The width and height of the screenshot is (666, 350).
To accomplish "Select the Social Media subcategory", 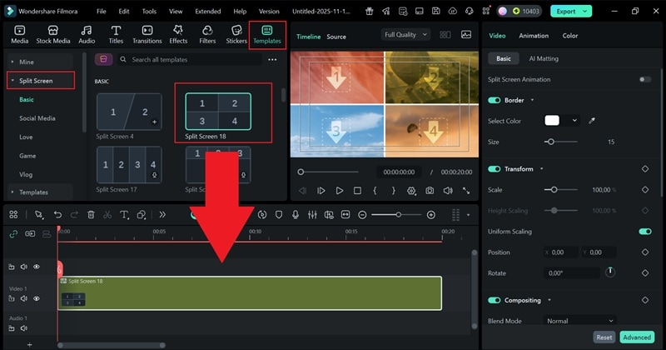I will click(x=37, y=118).
